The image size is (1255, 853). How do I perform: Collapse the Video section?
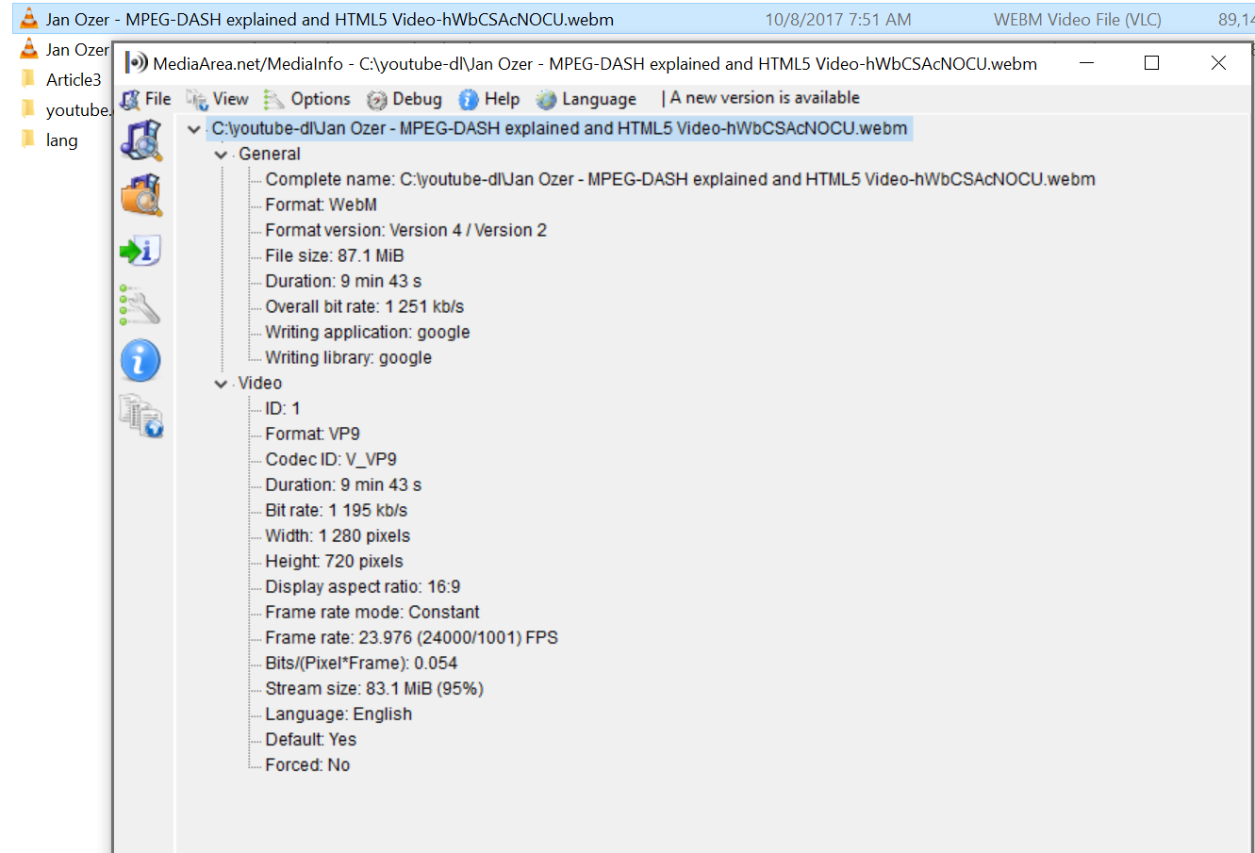(221, 384)
